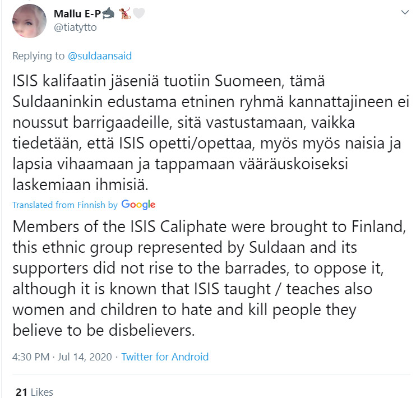Click the Jul 14, 2020 date
The height and width of the screenshot is (398, 416).
[x=85, y=357]
